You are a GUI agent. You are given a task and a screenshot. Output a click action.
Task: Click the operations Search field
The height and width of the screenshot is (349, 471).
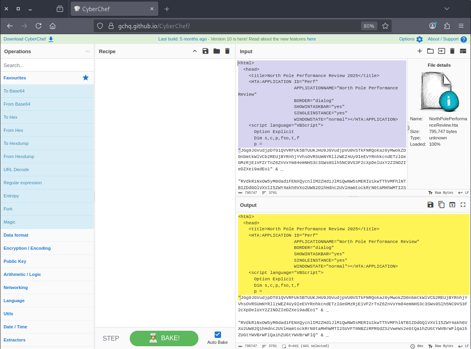(x=47, y=65)
